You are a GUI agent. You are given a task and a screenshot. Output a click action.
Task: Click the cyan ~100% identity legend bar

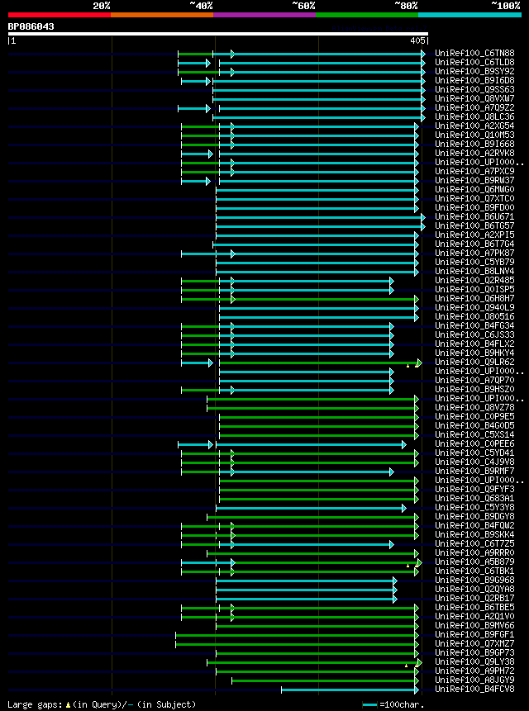pyautogui.click(x=469, y=15)
